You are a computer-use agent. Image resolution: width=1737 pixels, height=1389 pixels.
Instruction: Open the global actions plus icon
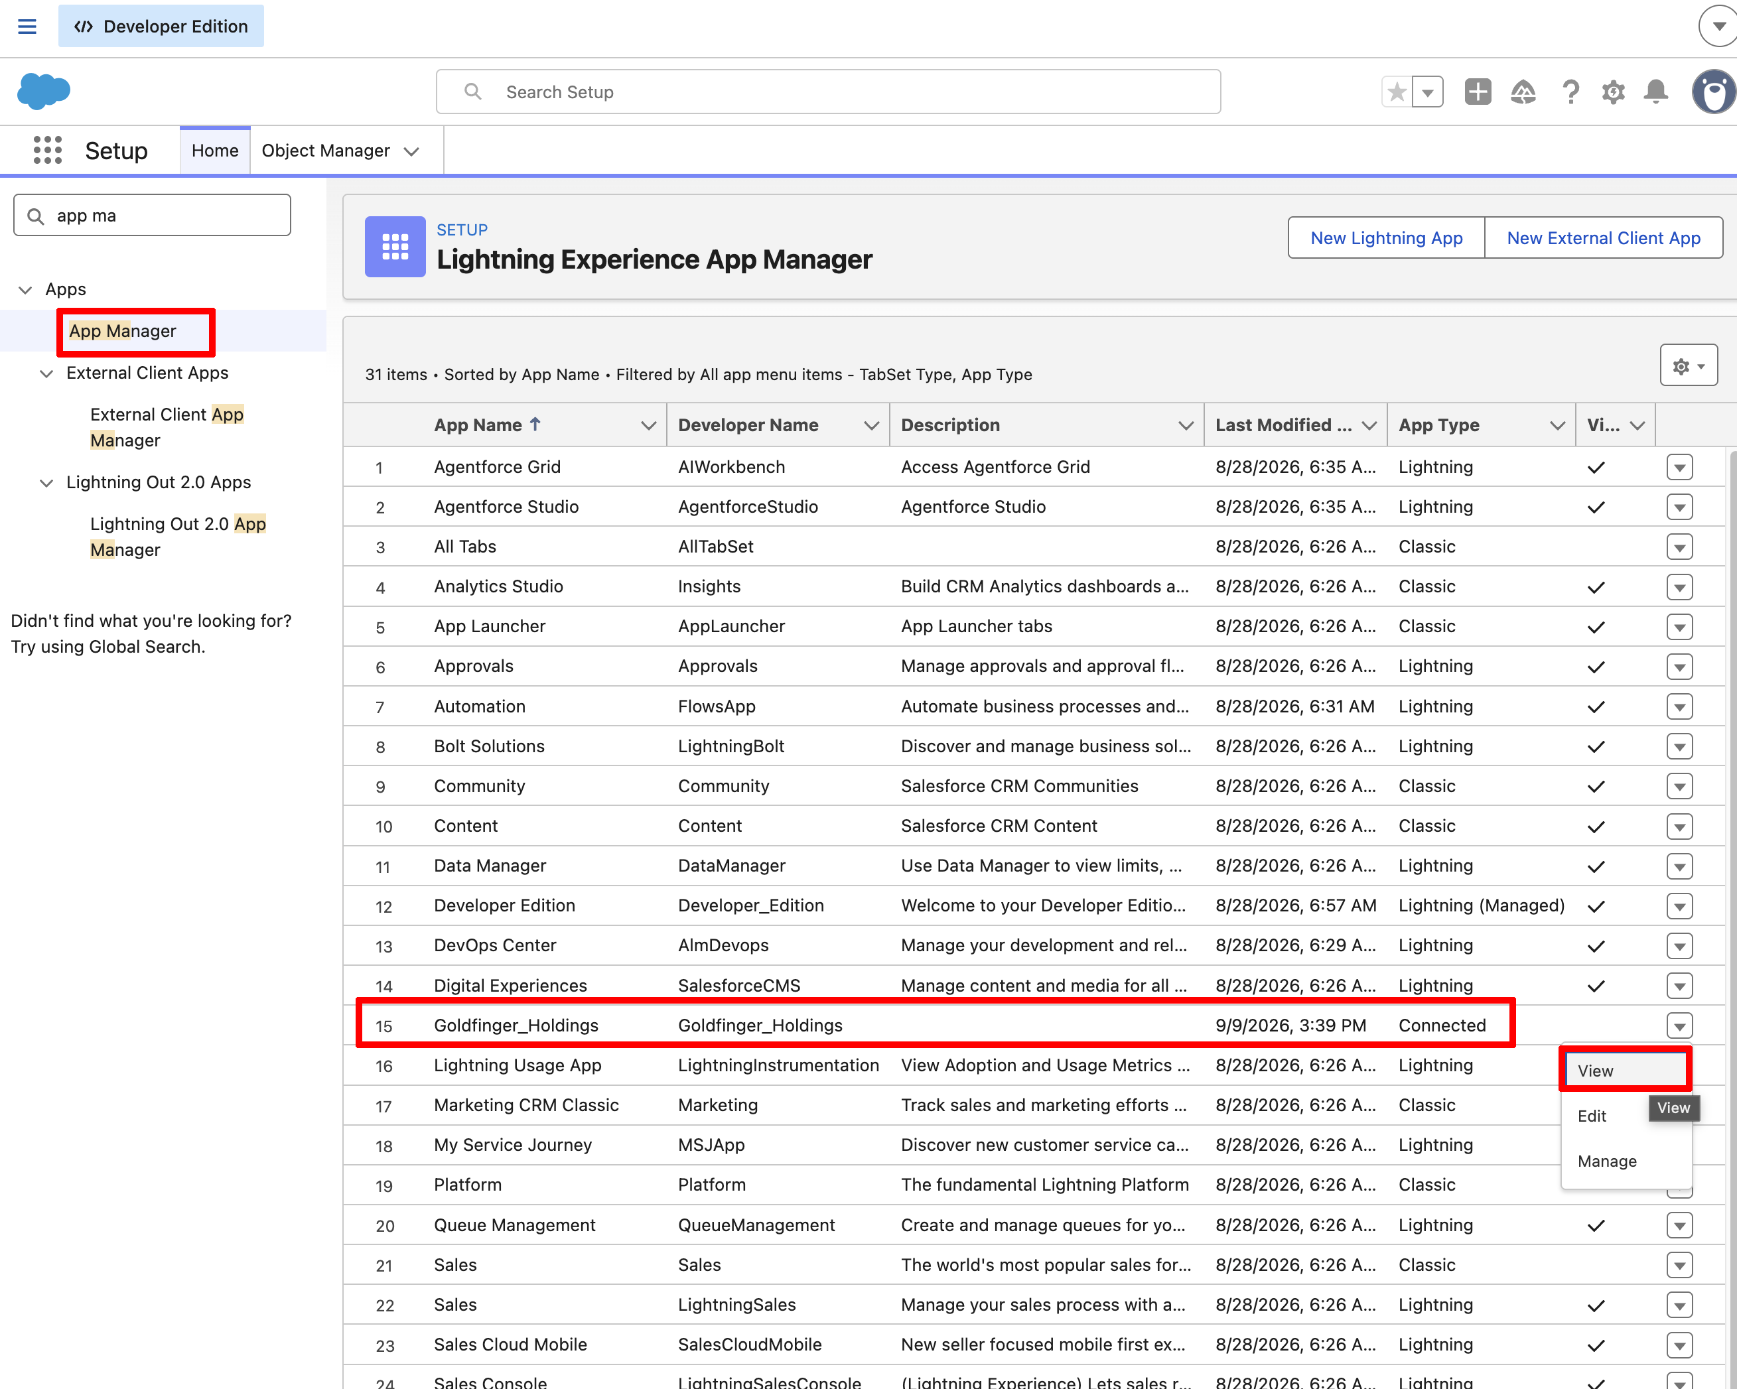(1478, 92)
